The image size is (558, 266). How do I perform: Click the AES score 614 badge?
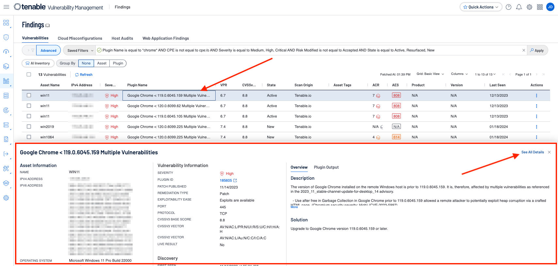tap(396, 137)
